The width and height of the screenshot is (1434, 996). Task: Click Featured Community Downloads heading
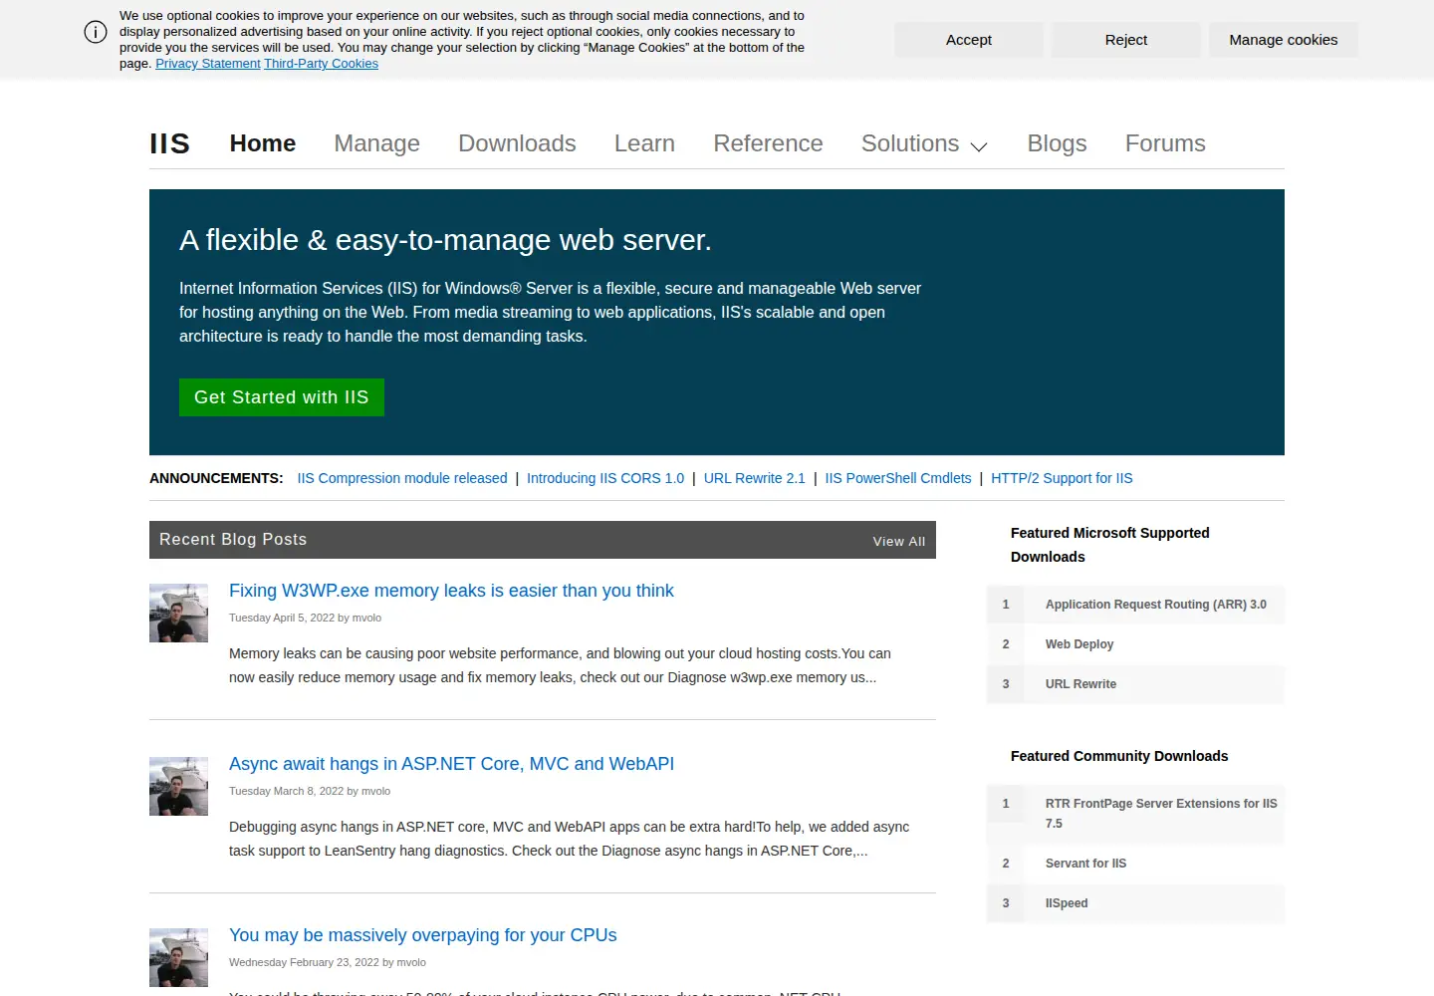tap(1119, 756)
